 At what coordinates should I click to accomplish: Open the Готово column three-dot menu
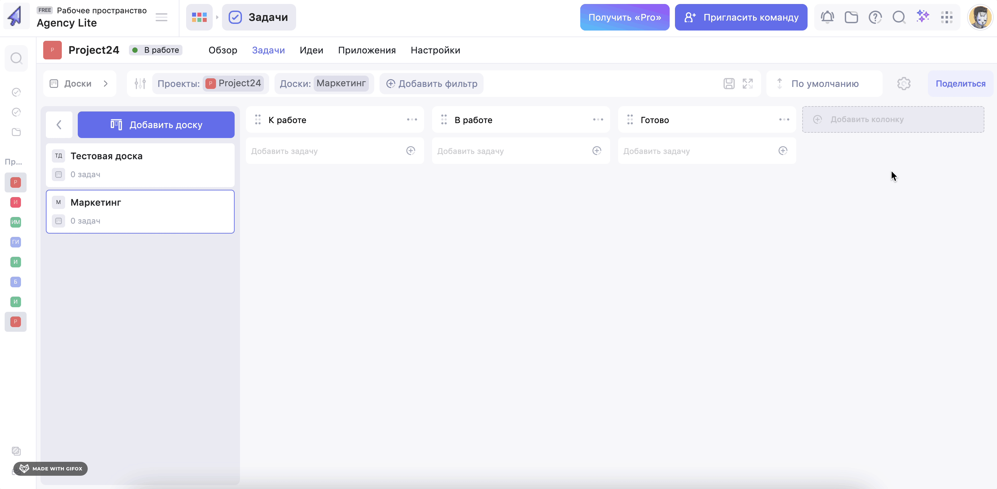784,120
